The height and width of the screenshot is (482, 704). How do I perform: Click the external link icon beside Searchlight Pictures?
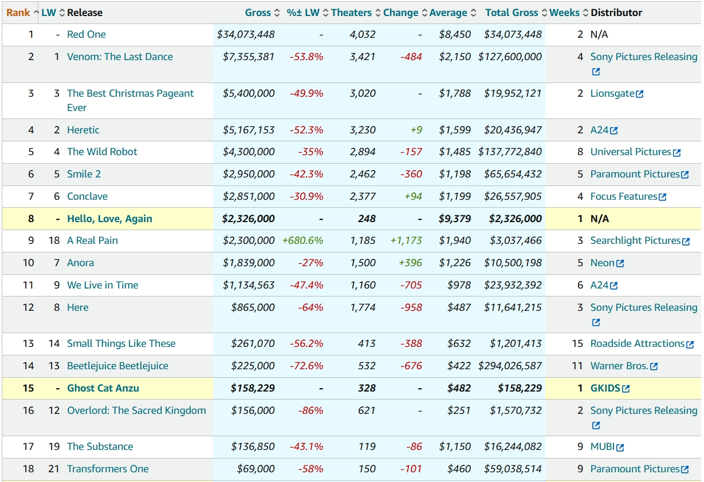[686, 242]
